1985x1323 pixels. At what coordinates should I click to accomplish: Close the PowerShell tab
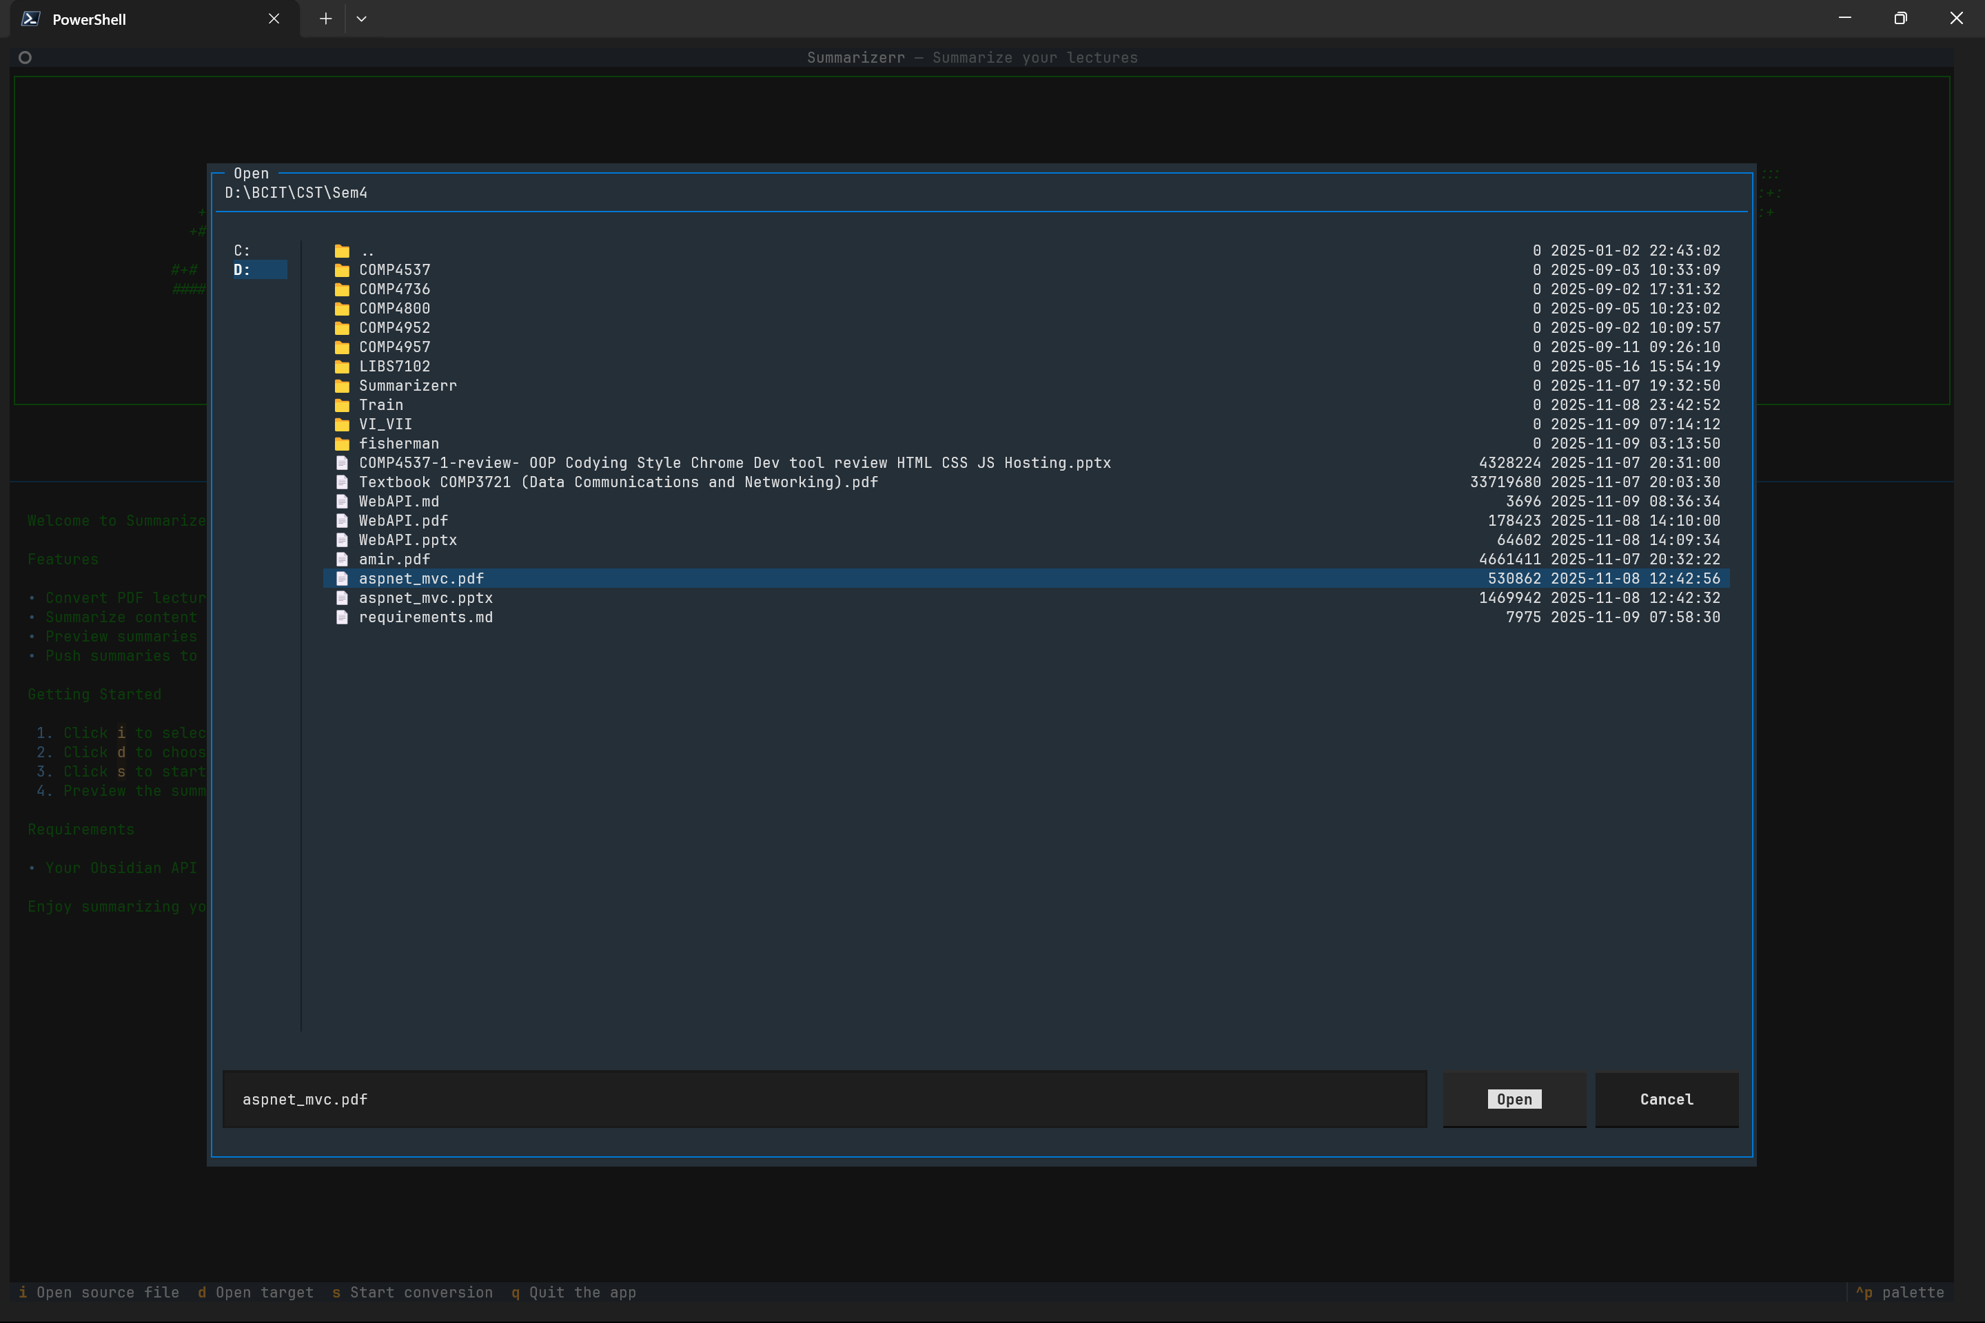click(x=274, y=19)
